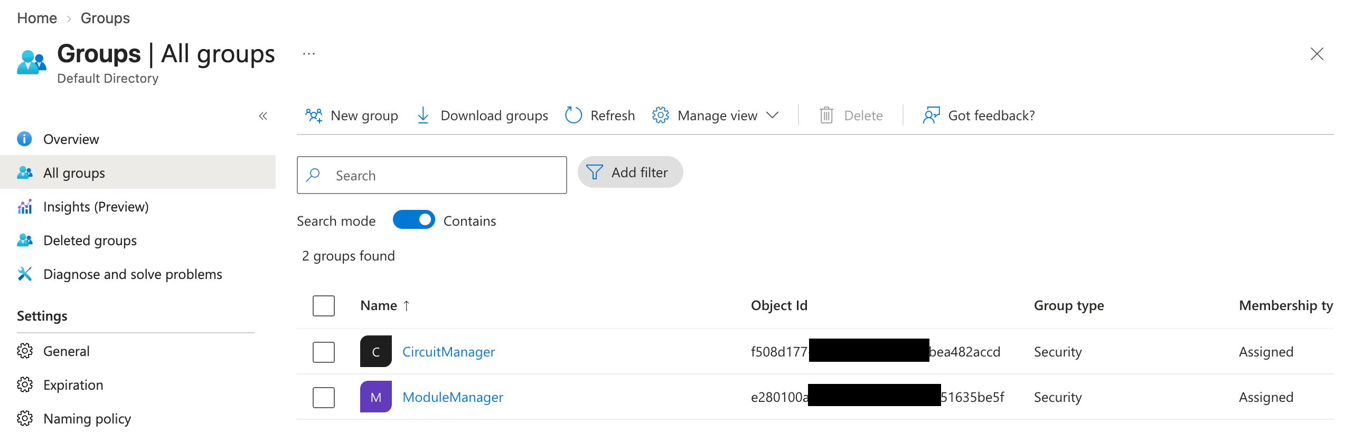Click the Insights (Preview) chart icon
This screenshot has height=443, width=1353.
point(24,206)
